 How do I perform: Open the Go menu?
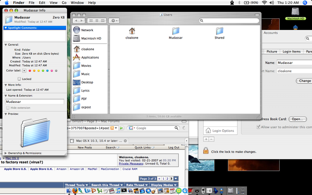pos(64,3)
